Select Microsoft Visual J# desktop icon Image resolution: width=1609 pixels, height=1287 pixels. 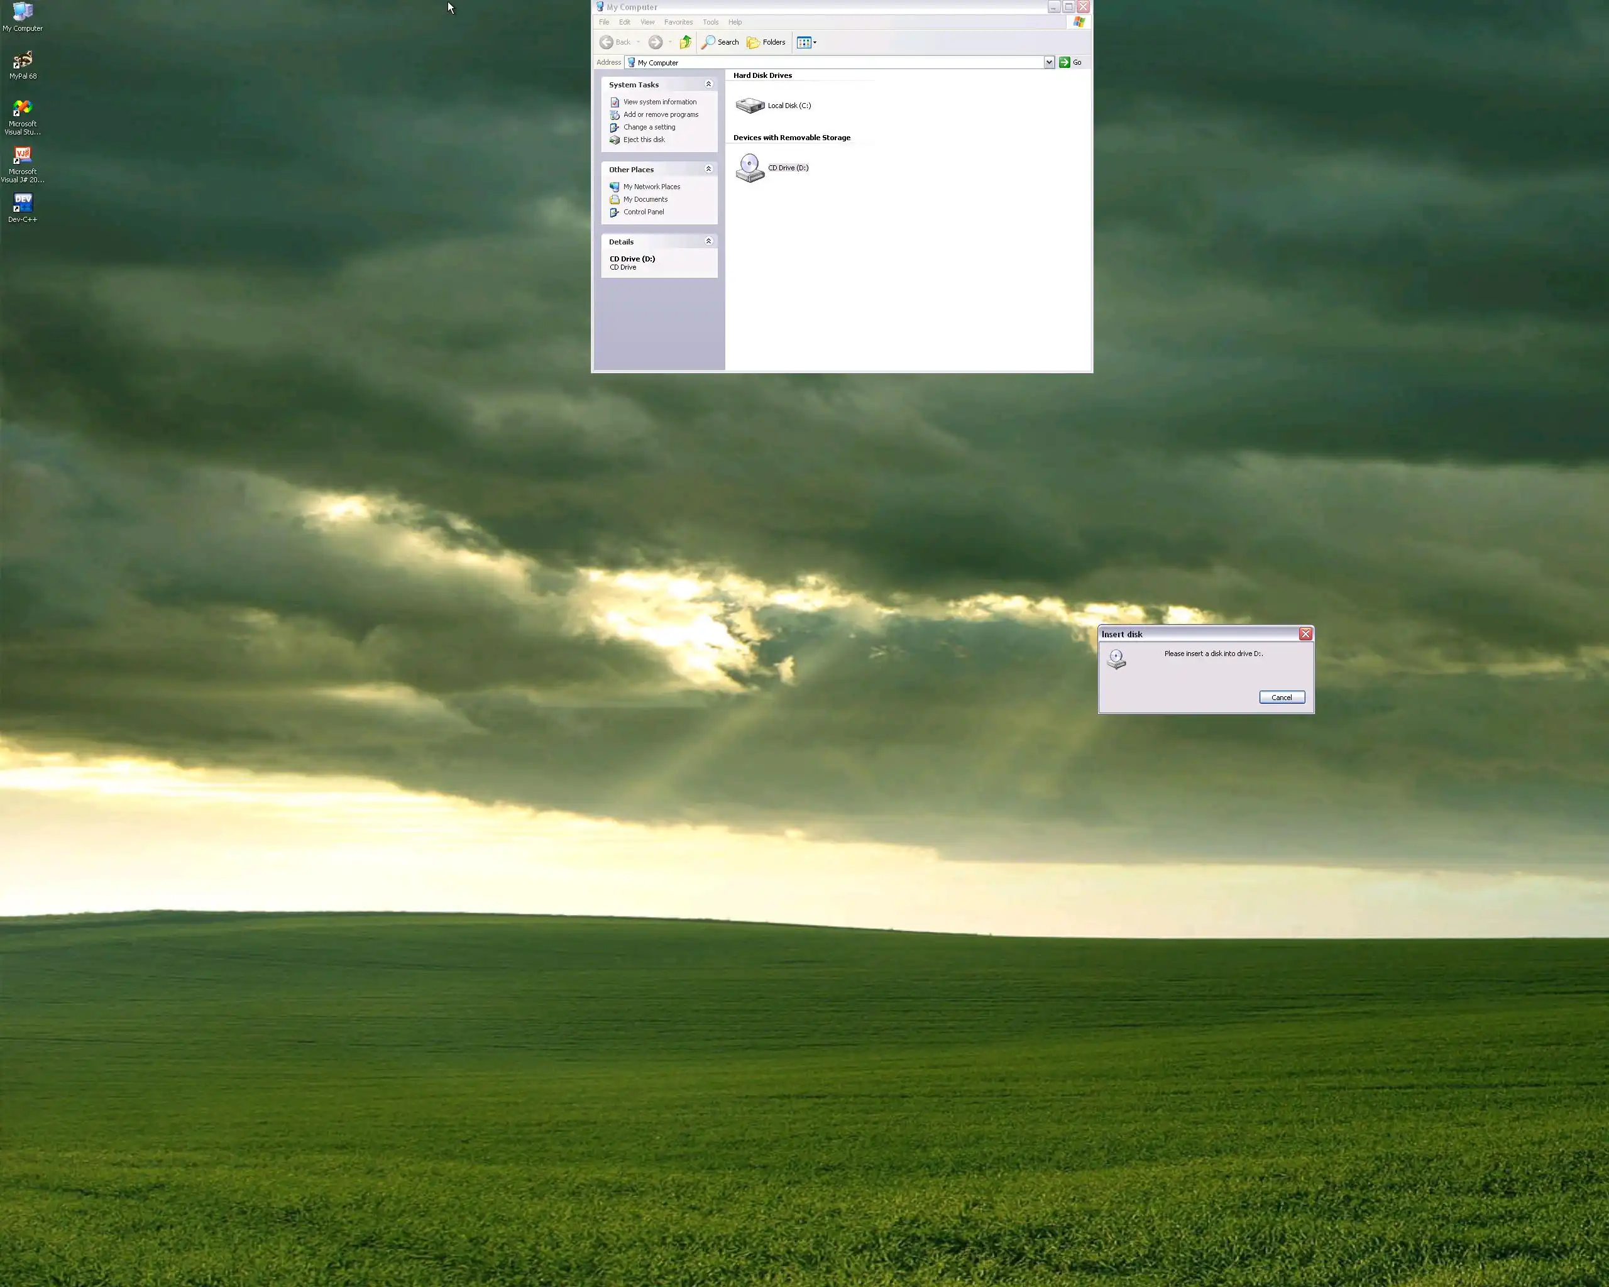coord(23,156)
